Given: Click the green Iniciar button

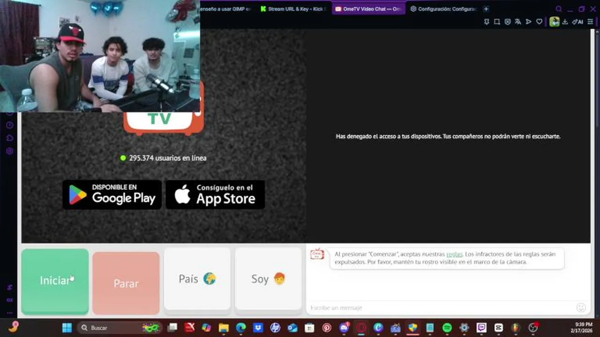Looking at the screenshot, I should (55, 281).
